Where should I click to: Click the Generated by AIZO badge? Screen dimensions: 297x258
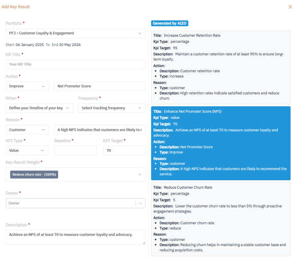[169, 23]
